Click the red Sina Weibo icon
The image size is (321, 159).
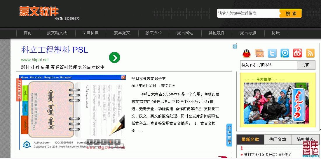click(x=297, y=53)
